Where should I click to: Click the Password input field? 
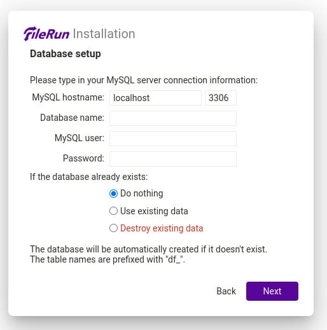(173, 159)
